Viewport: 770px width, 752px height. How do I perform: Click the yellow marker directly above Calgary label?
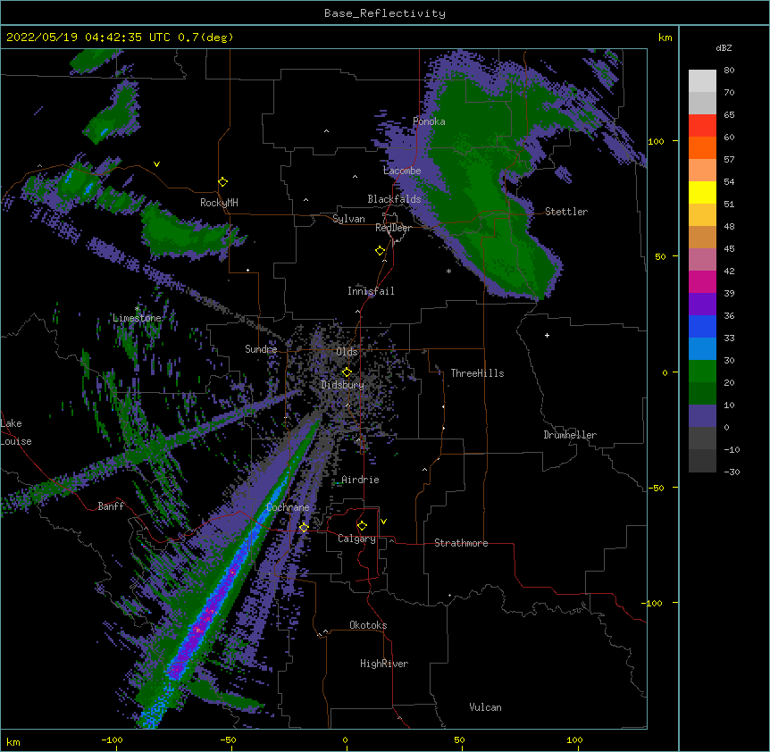pos(362,526)
